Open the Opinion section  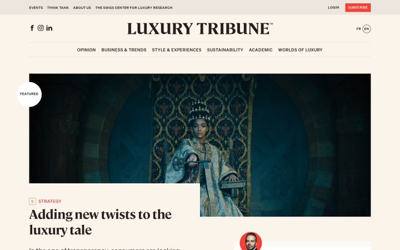tap(86, 50)
